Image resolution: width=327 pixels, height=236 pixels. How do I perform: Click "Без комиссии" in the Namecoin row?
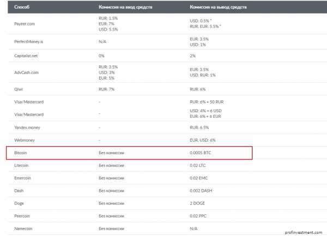(111, 229)
